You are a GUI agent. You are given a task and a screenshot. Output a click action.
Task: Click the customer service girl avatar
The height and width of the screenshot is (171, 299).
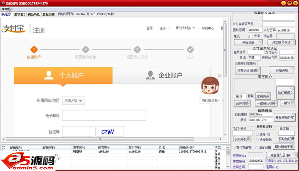pos(210,85)
